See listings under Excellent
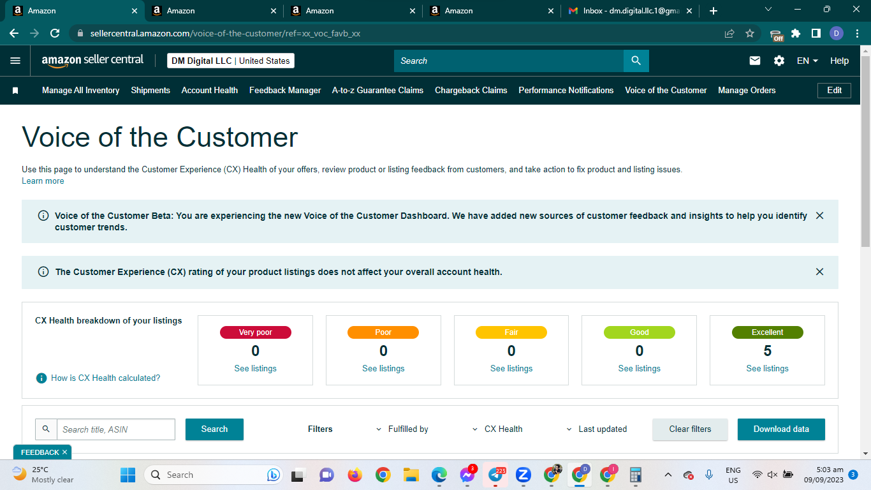Viewport: 871px width, 490px height. 768,369
